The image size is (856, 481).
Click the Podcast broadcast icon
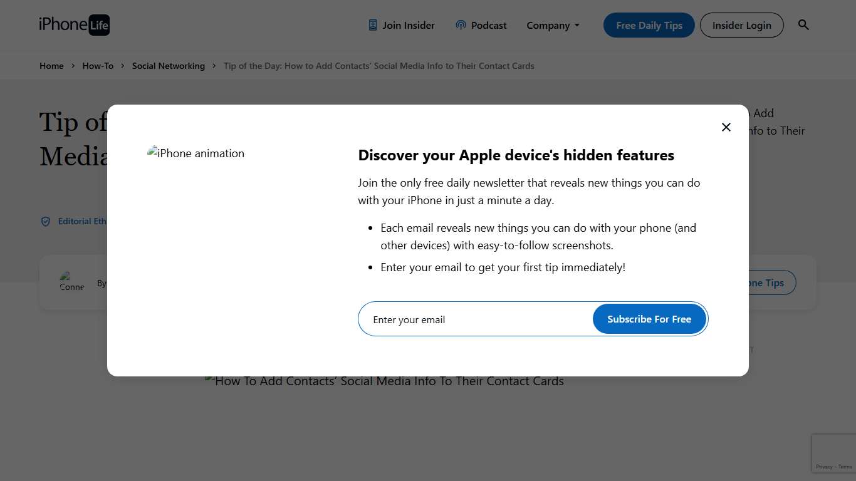click(x=461, y=25)
